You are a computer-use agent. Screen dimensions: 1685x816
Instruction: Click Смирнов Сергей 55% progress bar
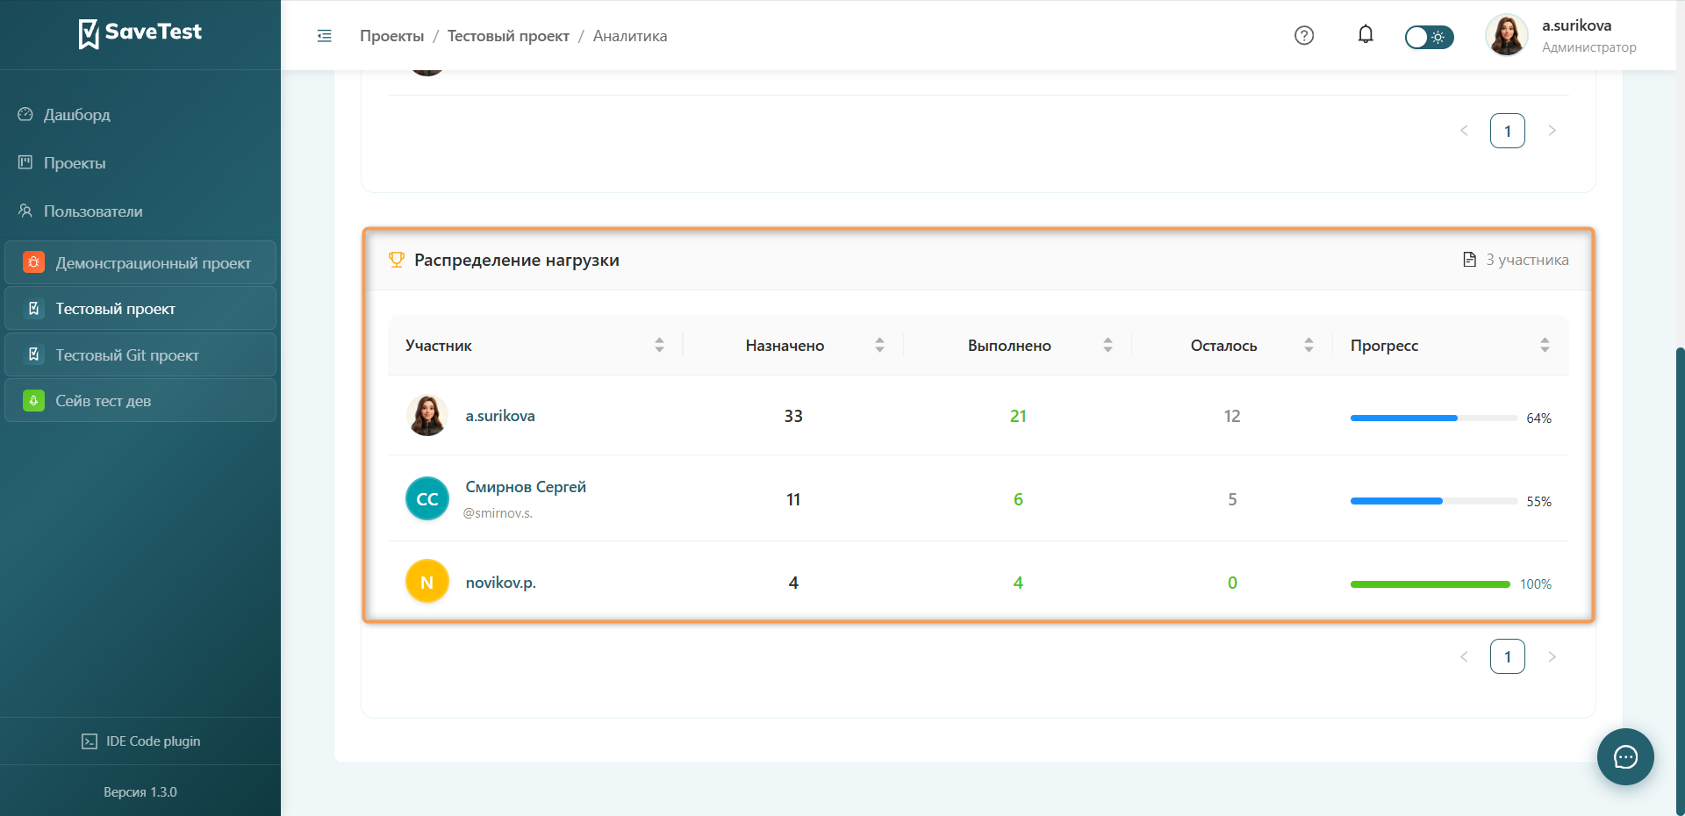coord(1434,501)
